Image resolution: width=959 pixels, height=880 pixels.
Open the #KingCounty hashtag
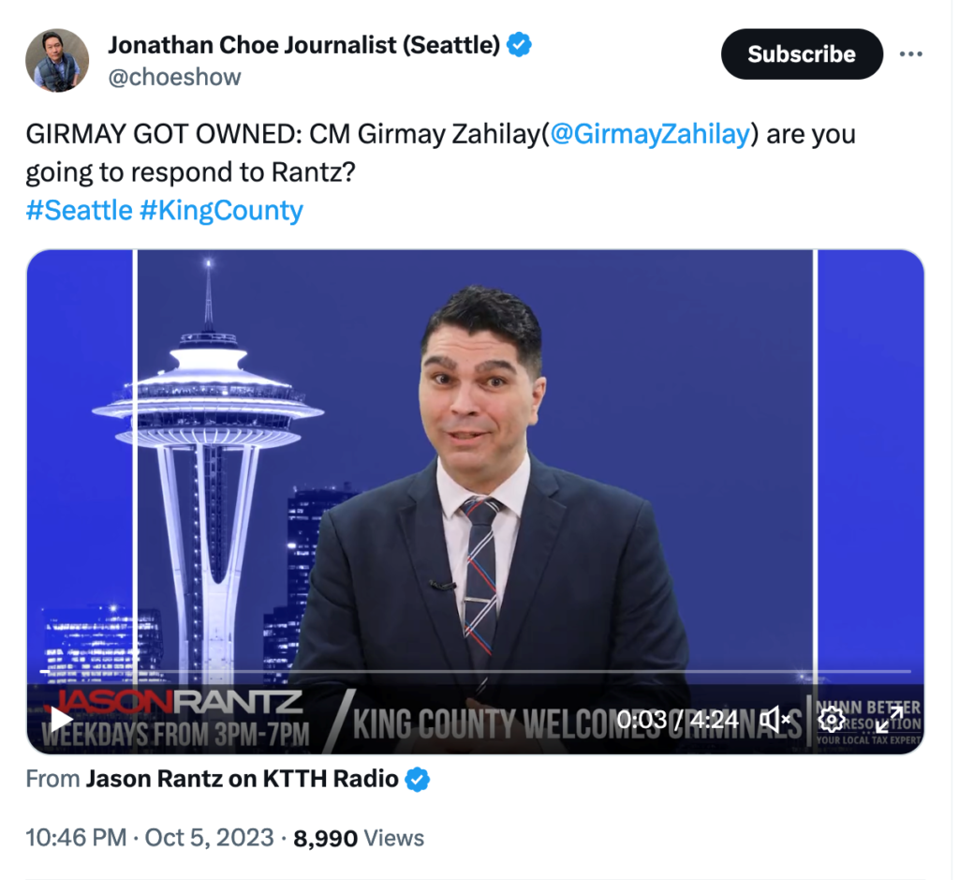221,210
